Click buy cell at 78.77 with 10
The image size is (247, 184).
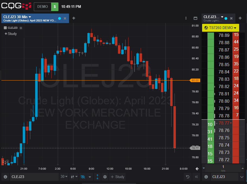click(x=210, y=124)
